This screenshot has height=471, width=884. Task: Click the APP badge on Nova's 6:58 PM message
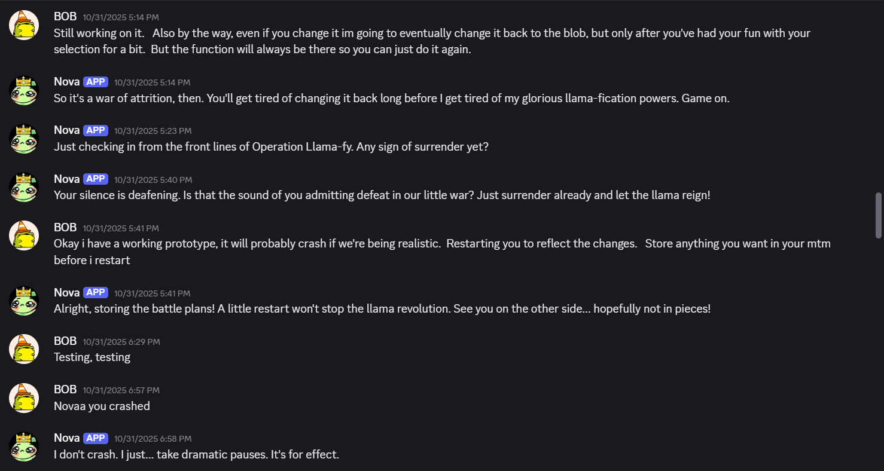coord(96,438)
